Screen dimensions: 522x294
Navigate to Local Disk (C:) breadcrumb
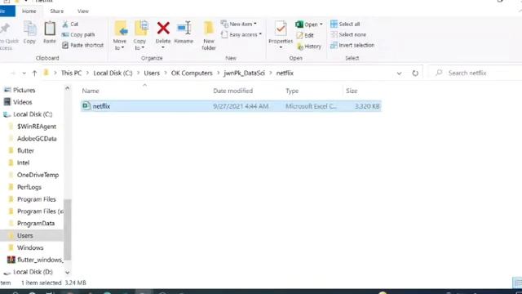point(113,73)
